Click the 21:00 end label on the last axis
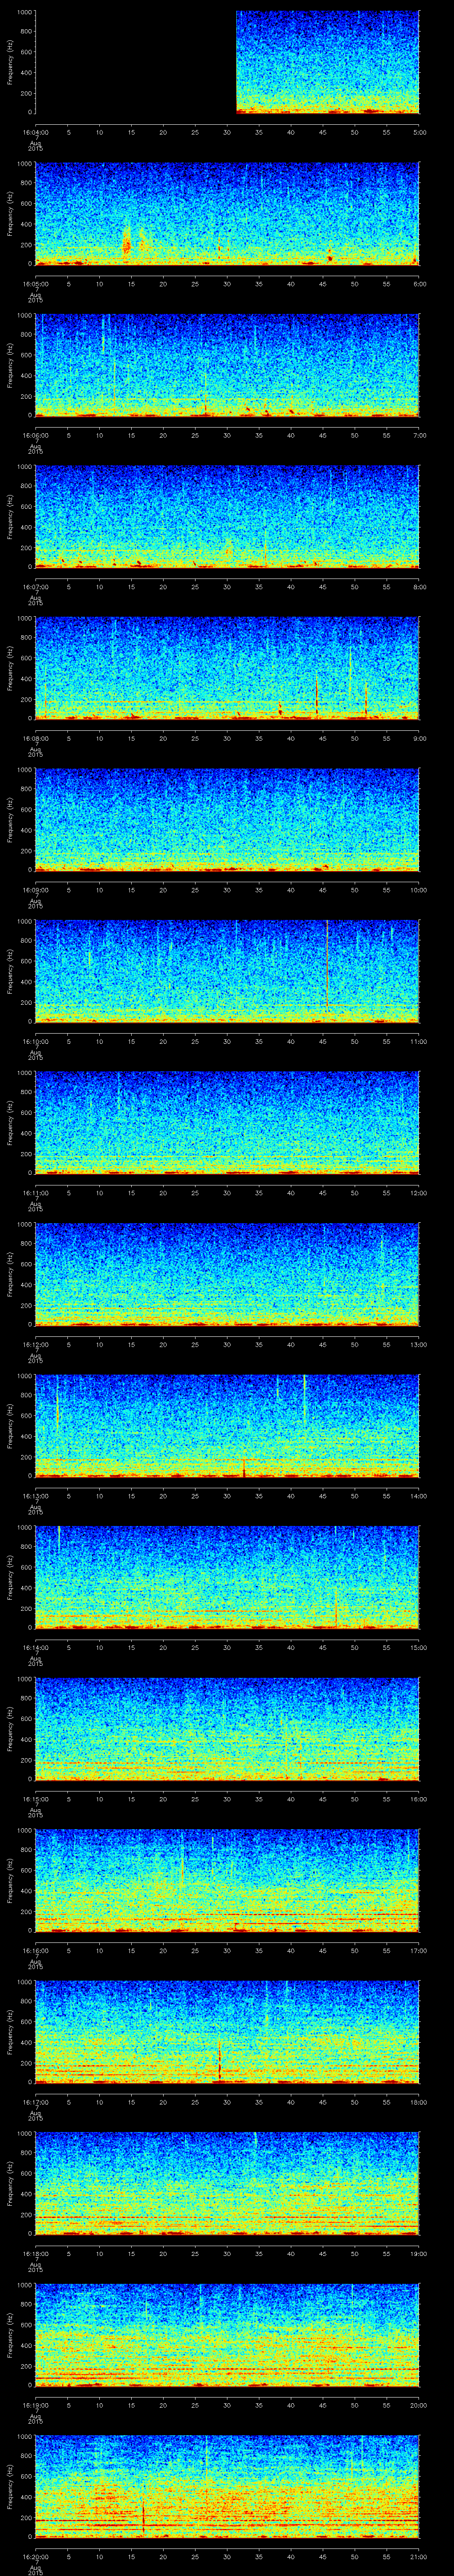Screen dimensions: 454x2576 pyautogui.click(x=419, y=2557)
